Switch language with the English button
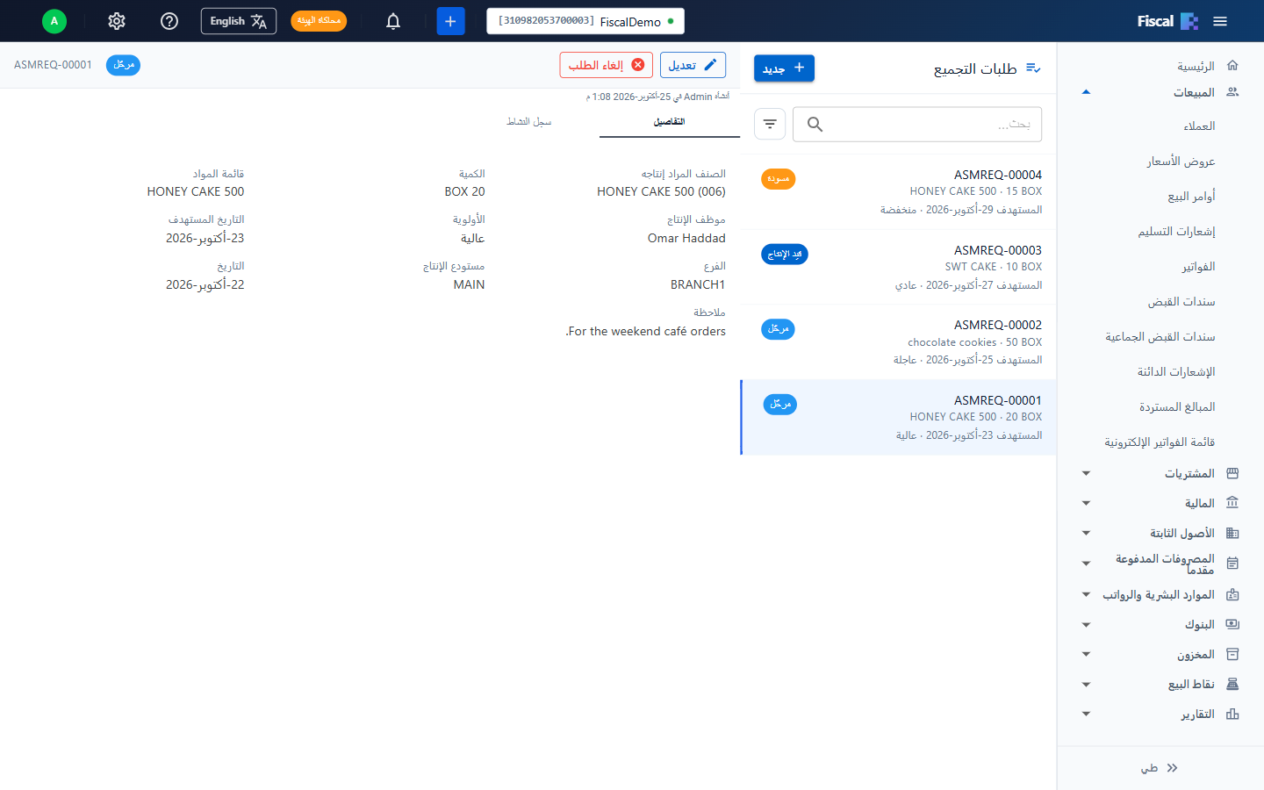 (239, 21)
